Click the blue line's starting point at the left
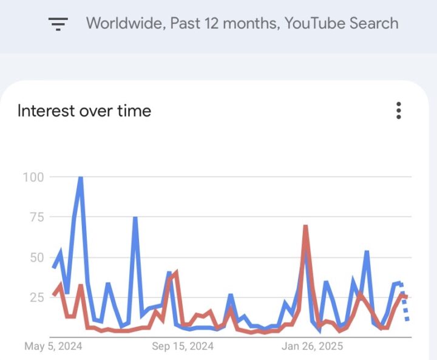 54,267
